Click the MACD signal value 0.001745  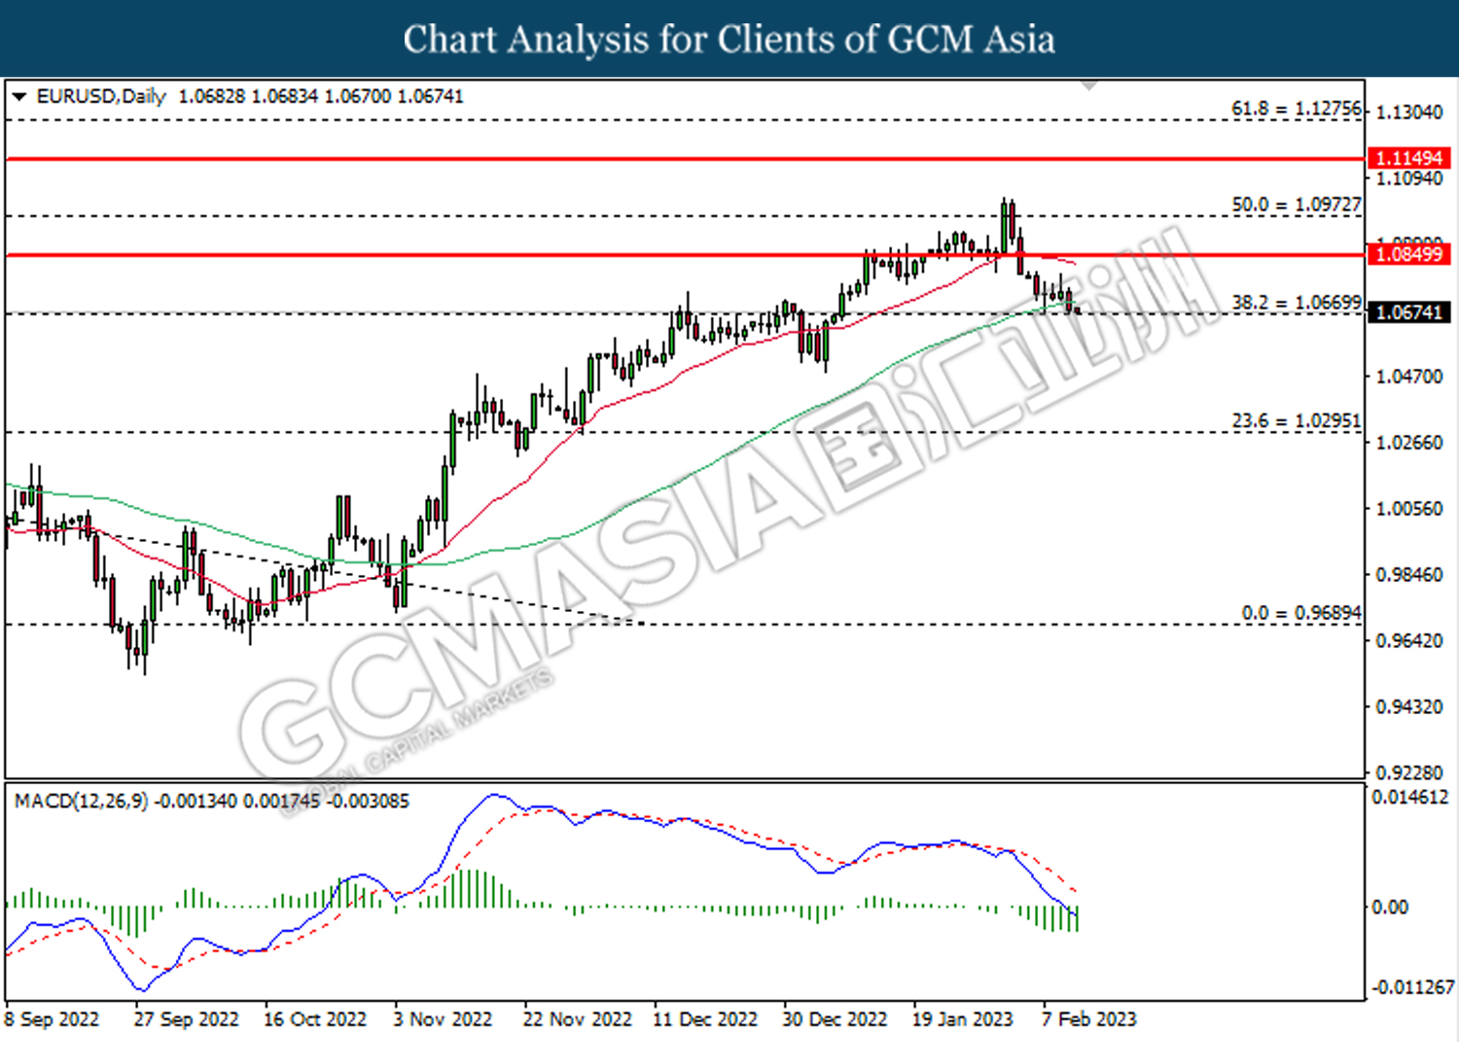pos(280,802)
